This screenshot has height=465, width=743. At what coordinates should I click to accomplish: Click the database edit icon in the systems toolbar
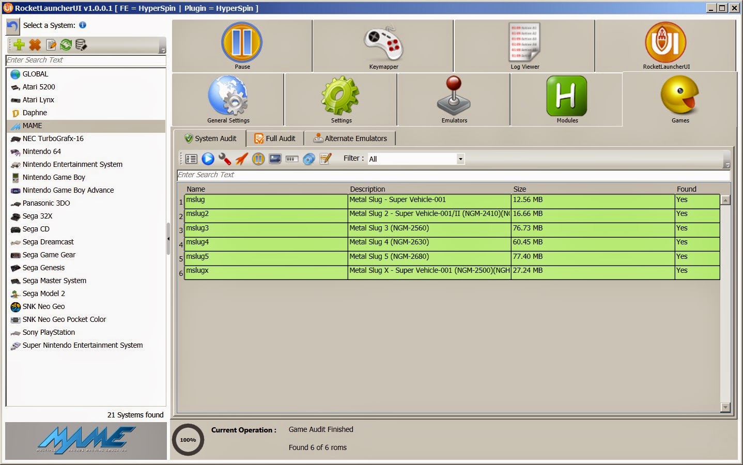pos(81,45)
